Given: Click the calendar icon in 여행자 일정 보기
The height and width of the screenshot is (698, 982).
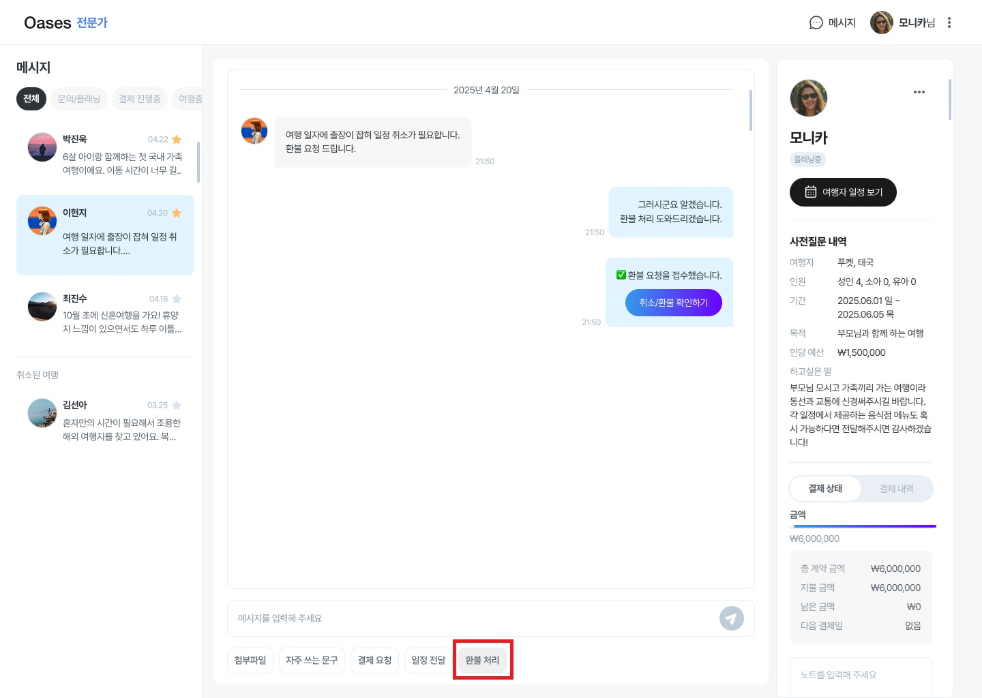Looking at the screenshot, I should 810,192.
